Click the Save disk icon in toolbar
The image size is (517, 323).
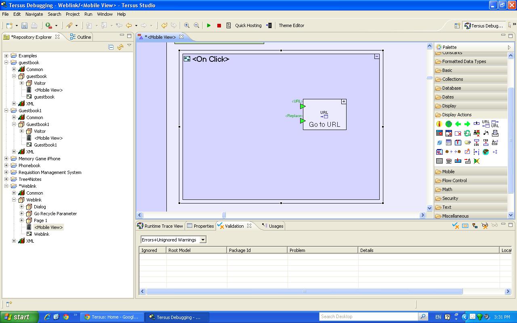pyautogui.click(x=24, y=25)
